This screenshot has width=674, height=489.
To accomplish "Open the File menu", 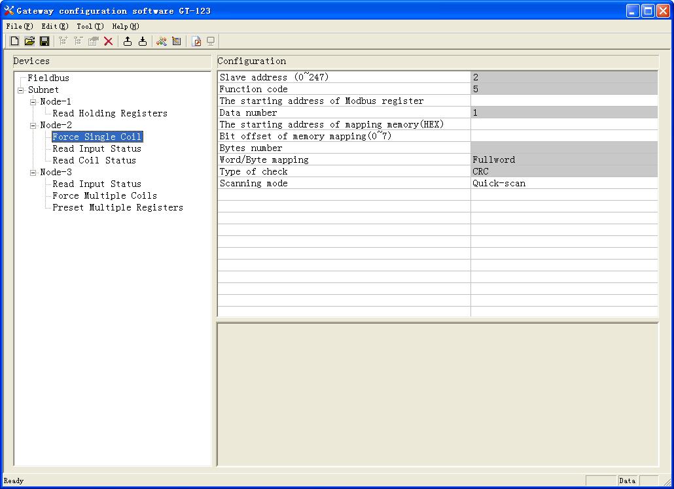I will (19, 26).
